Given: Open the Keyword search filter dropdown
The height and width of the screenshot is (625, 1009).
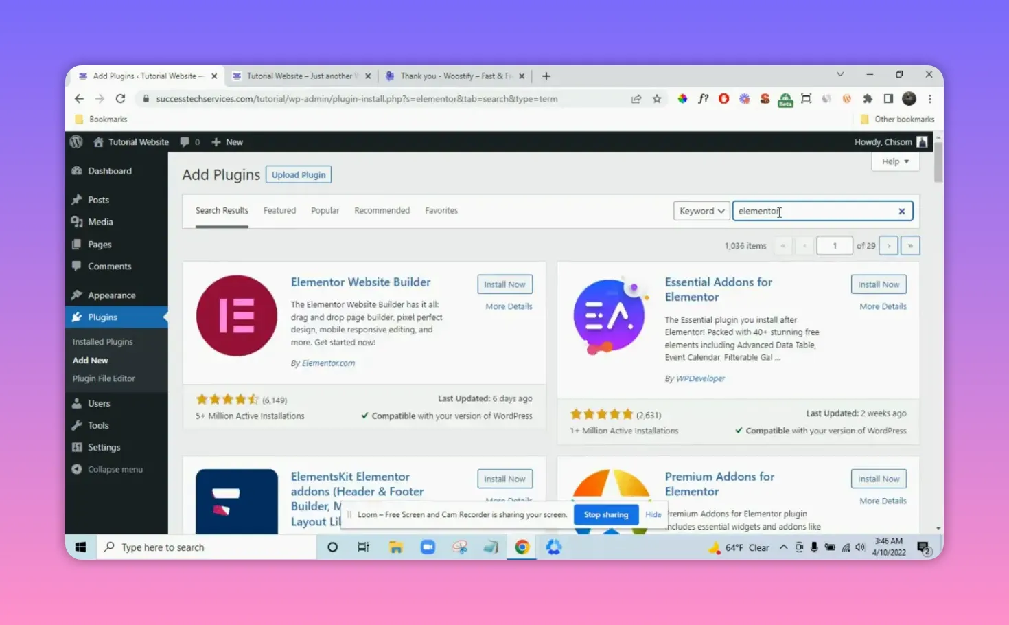Looking at the screenshot, I should coord(701,210).
